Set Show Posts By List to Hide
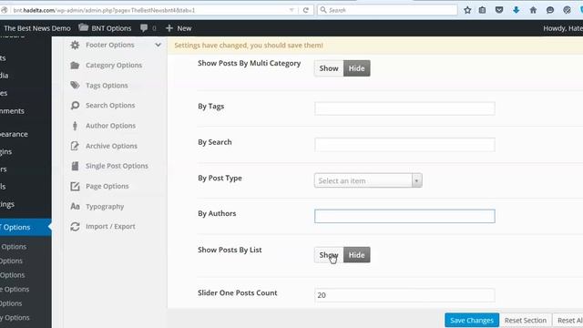The width and height of the screenshot is (583, 328). click(356, 255)
